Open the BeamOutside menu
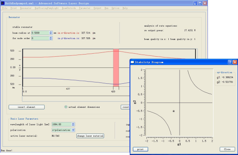Image resolution: width=238 pixels, height=155 pixels. point(69,8)
